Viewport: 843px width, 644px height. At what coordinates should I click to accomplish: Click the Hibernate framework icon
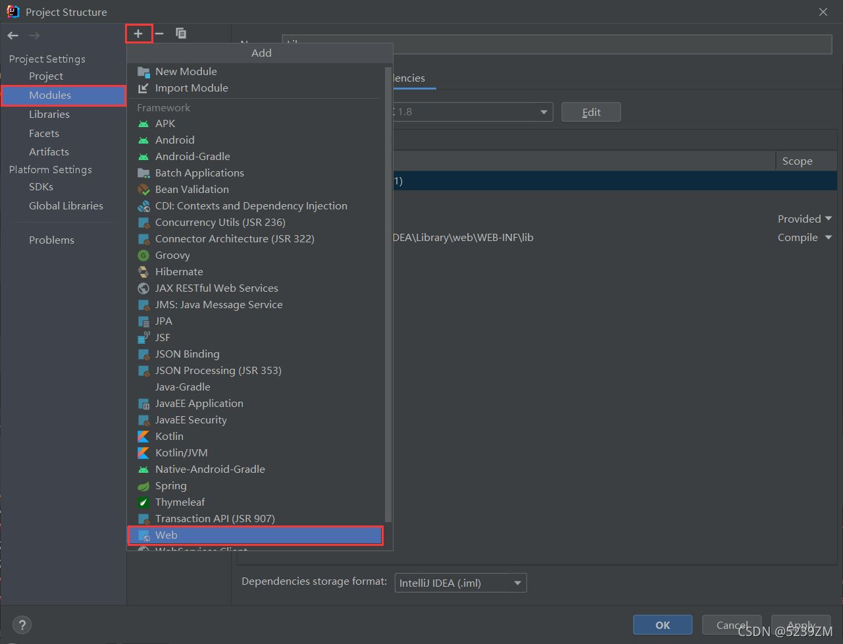coord(143,272)
